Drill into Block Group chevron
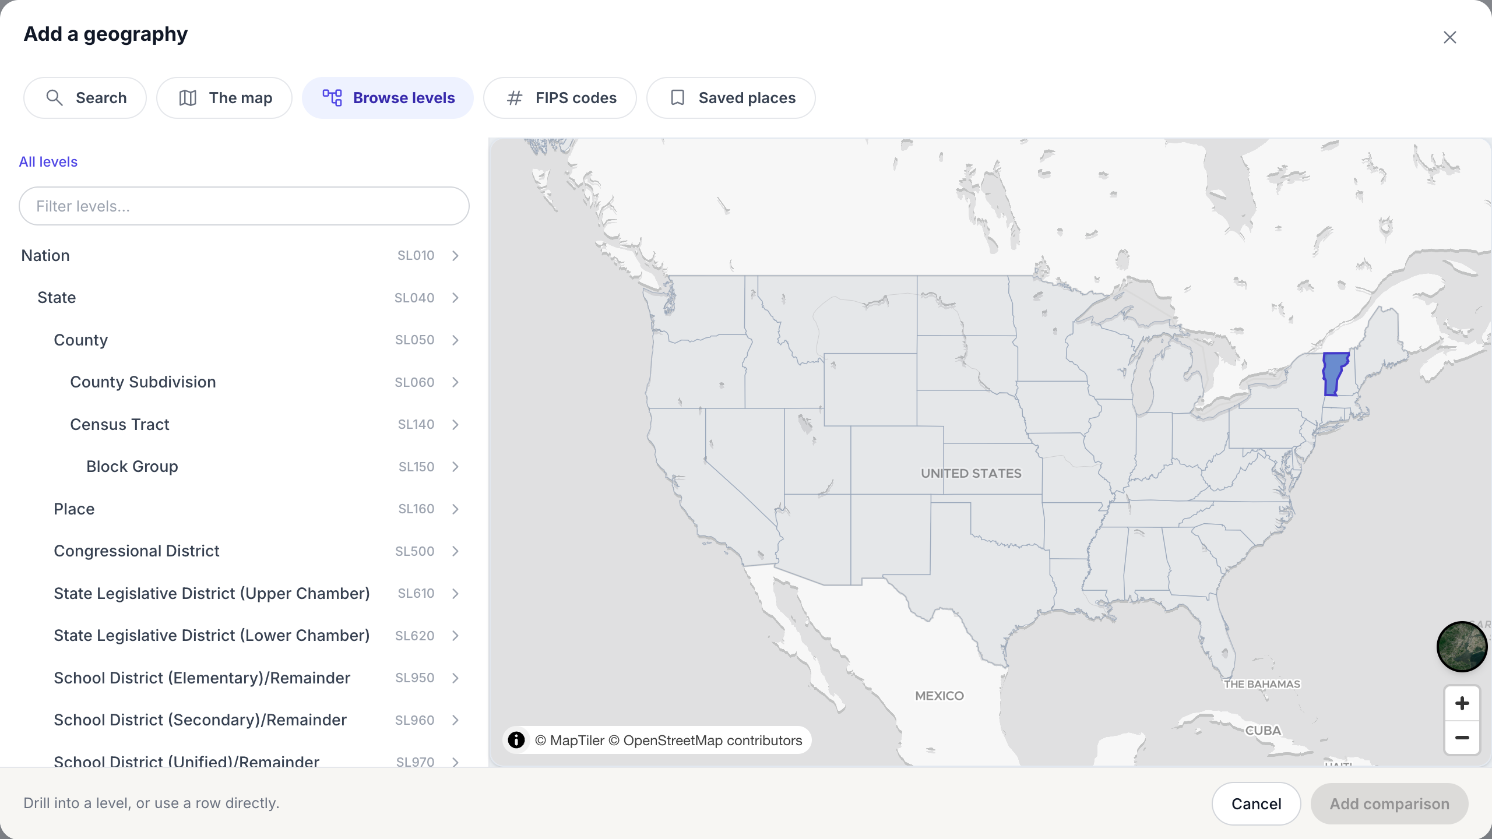Screen dimensions: 1492x839 [456, 467]
